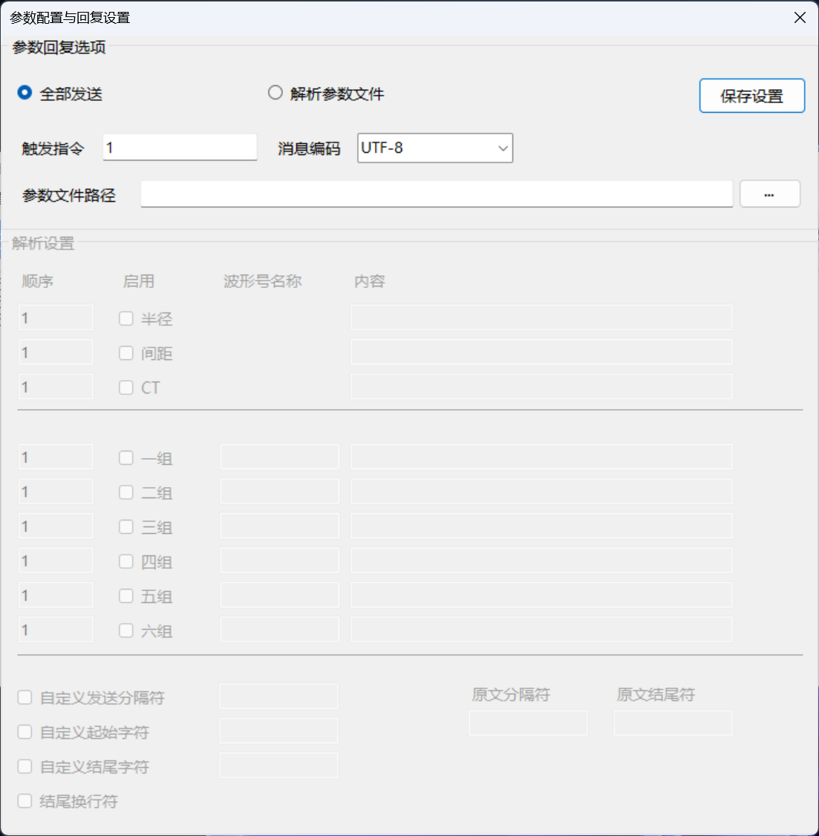Image resolution: width=819 pixels, height=836 pixels.
Task: Click the 内容 column header
Action: click(x=370, y=281)
